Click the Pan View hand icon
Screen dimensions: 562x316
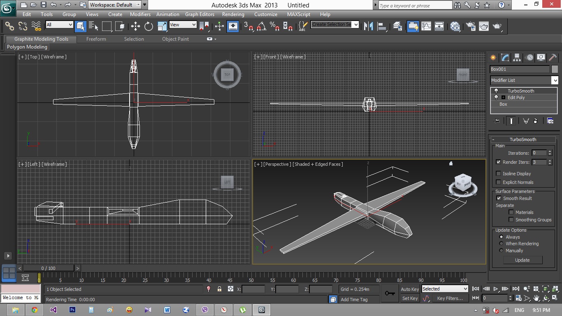pyautogui.click(x=536, y=298)
